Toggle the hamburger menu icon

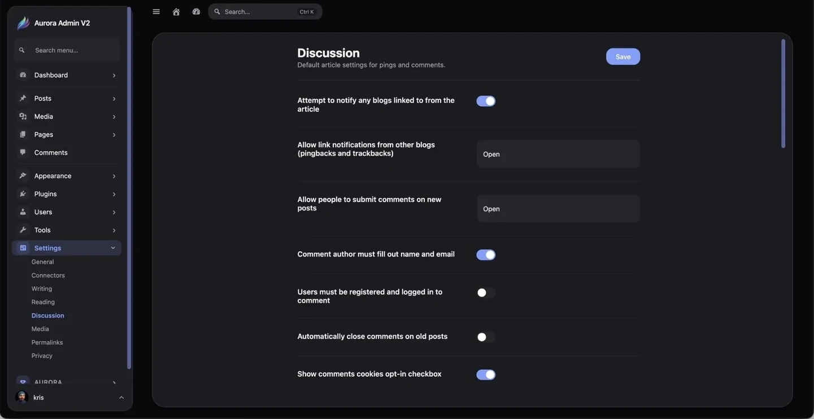pyautogui.click(x=156, y=12)
